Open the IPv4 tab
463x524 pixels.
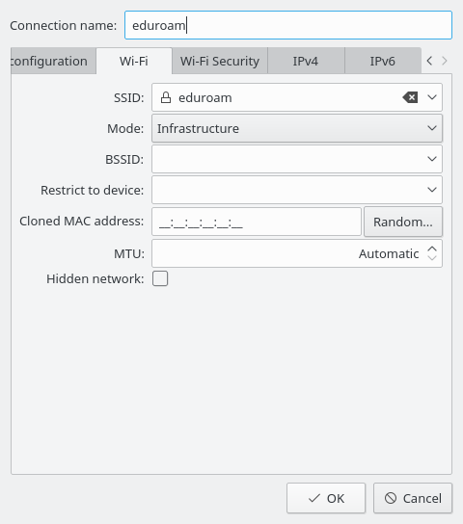point(306,61)
